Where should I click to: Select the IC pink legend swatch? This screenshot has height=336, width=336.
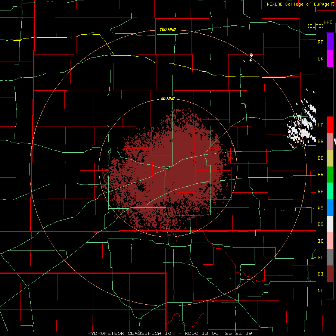[x=330, y=241]
